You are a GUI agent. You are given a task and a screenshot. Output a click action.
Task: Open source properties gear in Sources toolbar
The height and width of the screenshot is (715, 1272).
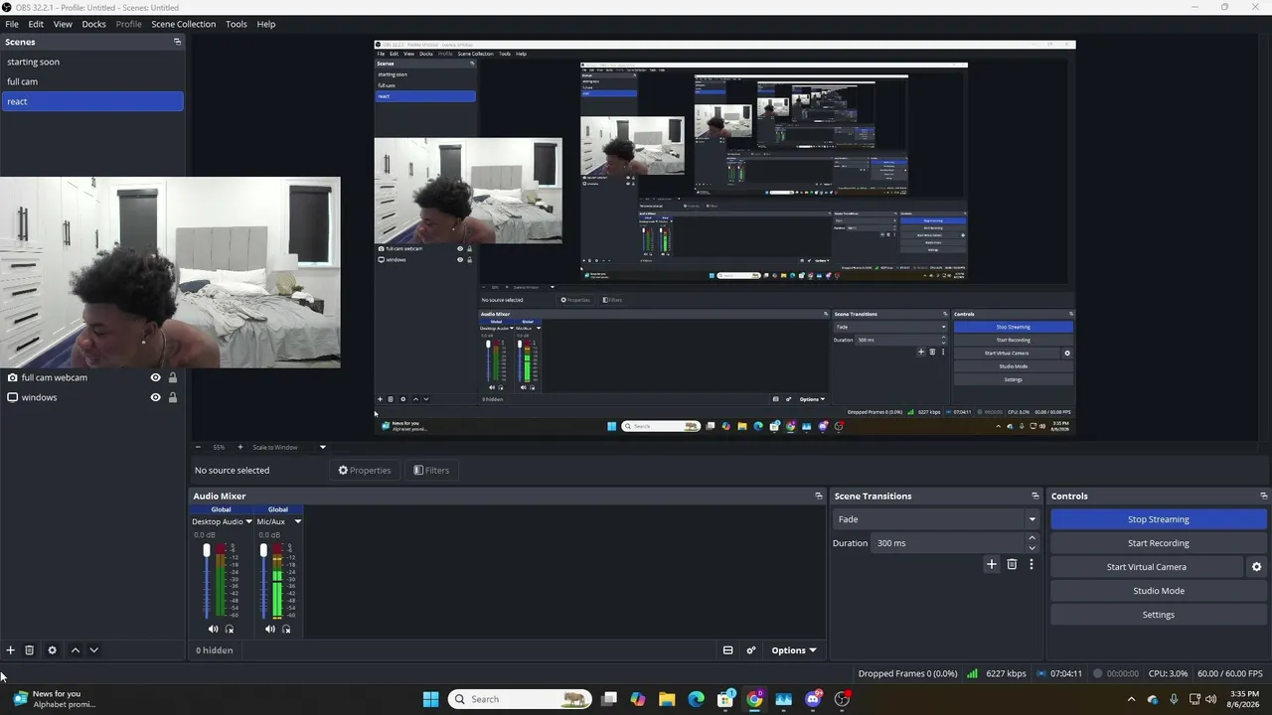tap(52, 650)
